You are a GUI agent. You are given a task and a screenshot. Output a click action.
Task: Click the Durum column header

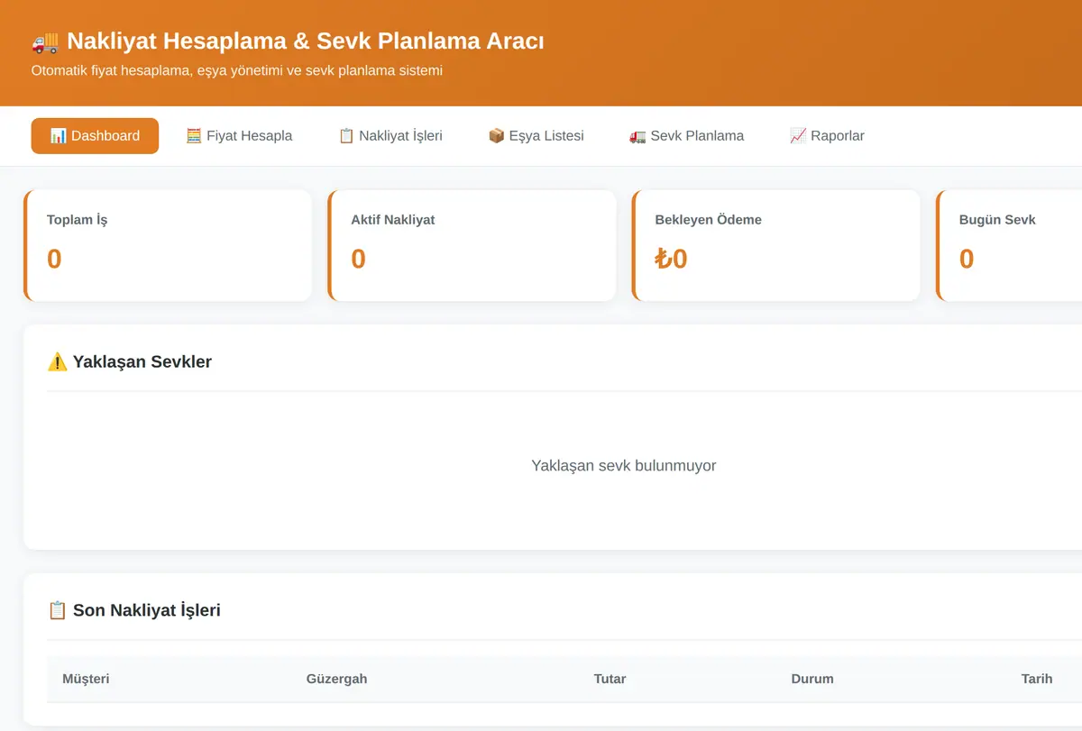812,679
